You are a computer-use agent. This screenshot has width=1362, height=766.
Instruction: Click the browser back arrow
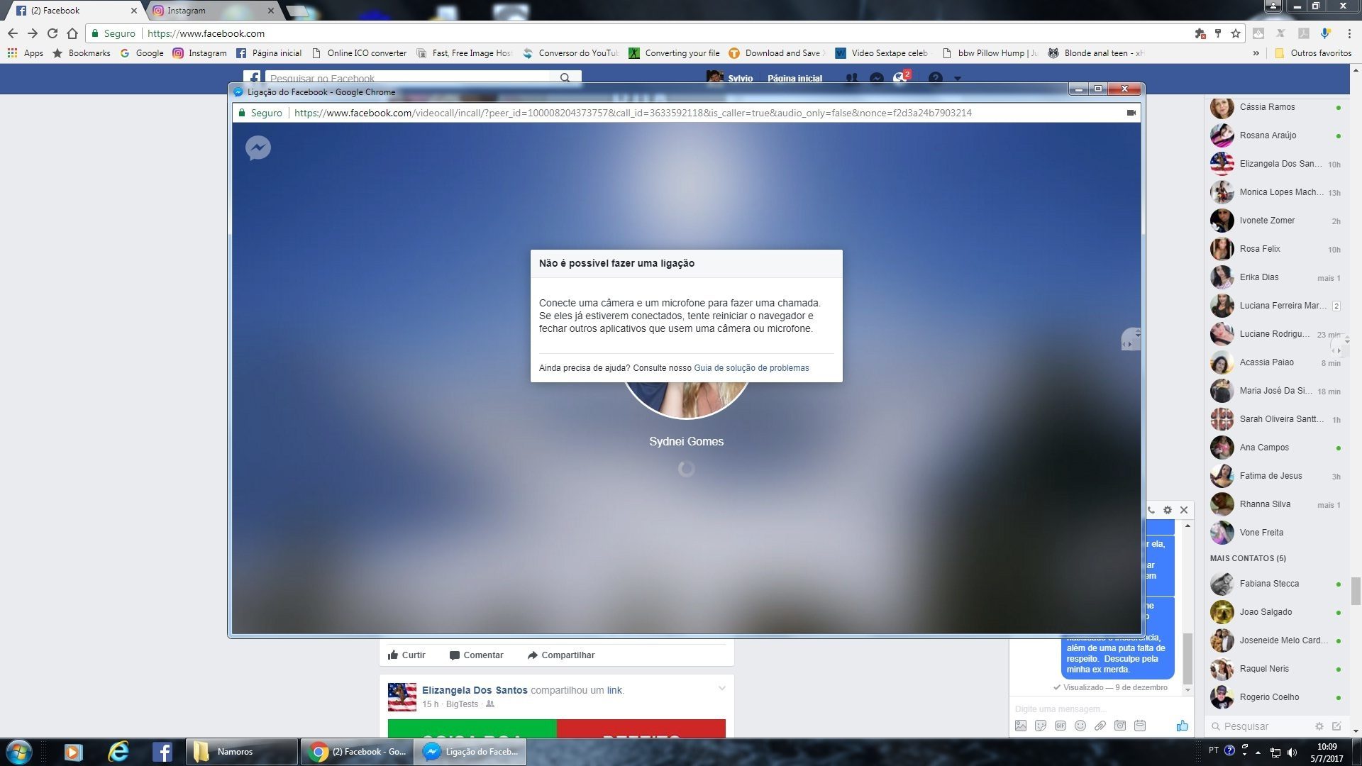[x=13, y=33]
